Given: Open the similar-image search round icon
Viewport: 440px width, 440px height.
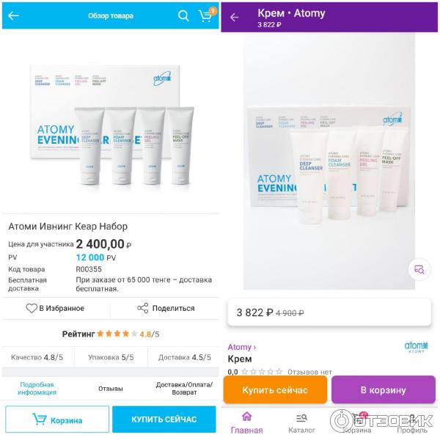Looking at the screenshot, I should tap(419, 269).
